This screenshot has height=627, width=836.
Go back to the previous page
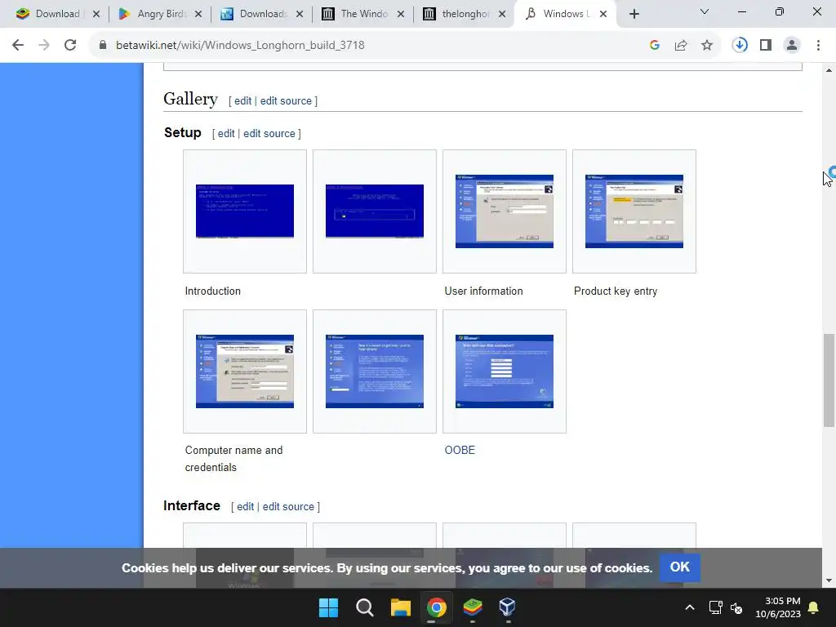pyautogui.click(x=18, y=46)
